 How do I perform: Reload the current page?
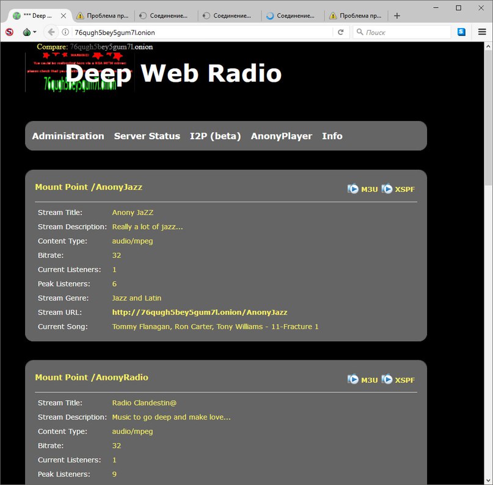coord(341,32)
